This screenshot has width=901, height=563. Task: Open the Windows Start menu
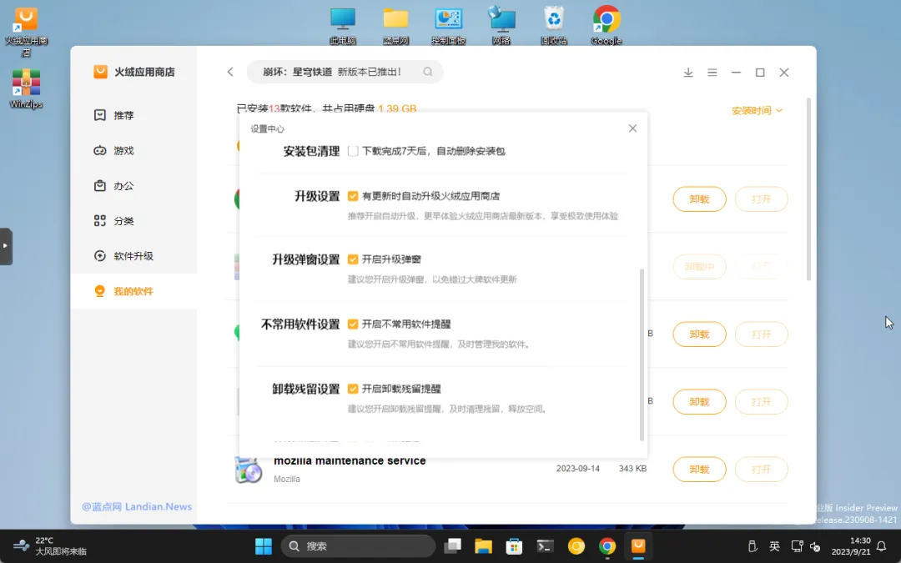[263, 545]
